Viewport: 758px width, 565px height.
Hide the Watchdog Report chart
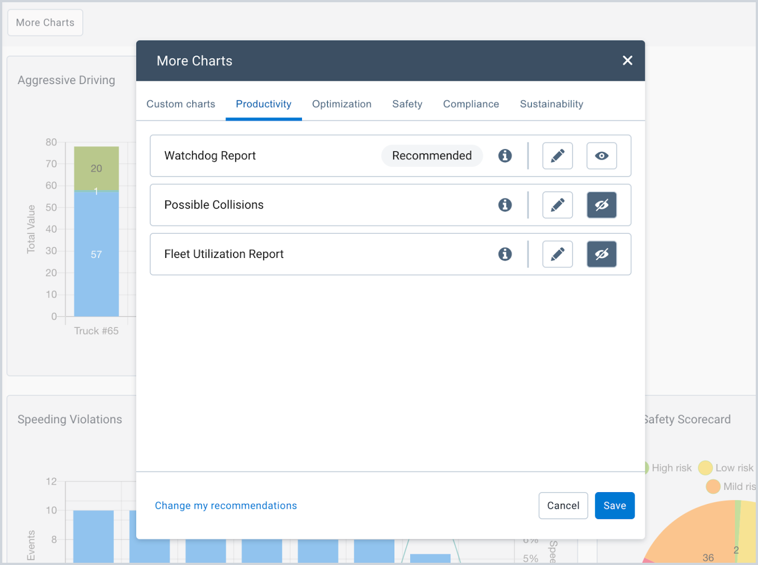pyautogui.click(x=601, y=156)
